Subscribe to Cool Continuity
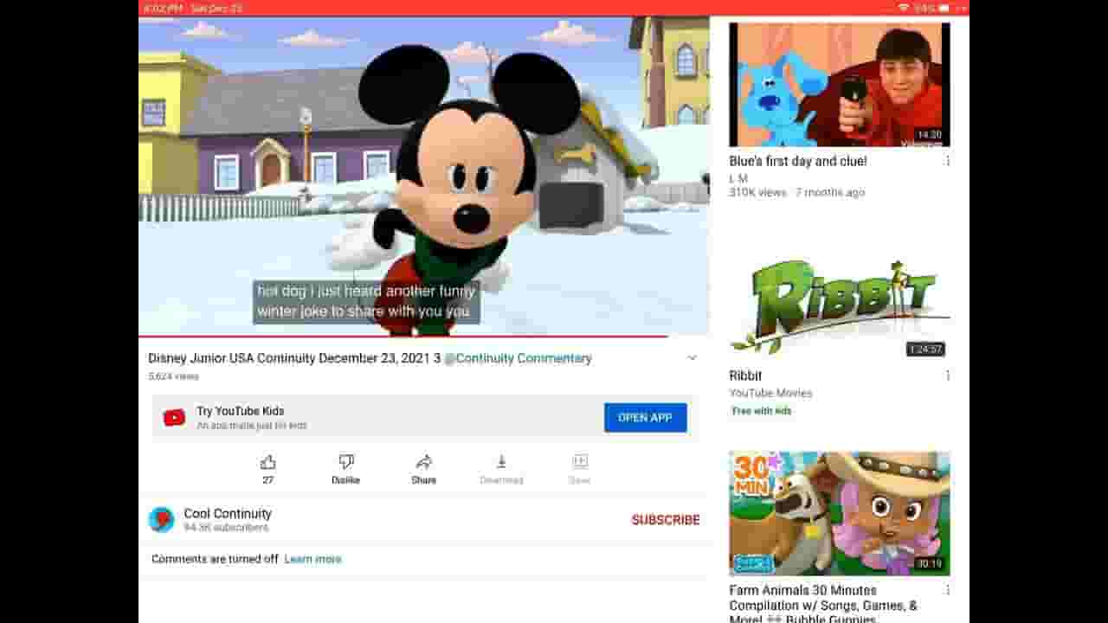1108x623 pixels. pyautogui.click(x=666, y=520)
